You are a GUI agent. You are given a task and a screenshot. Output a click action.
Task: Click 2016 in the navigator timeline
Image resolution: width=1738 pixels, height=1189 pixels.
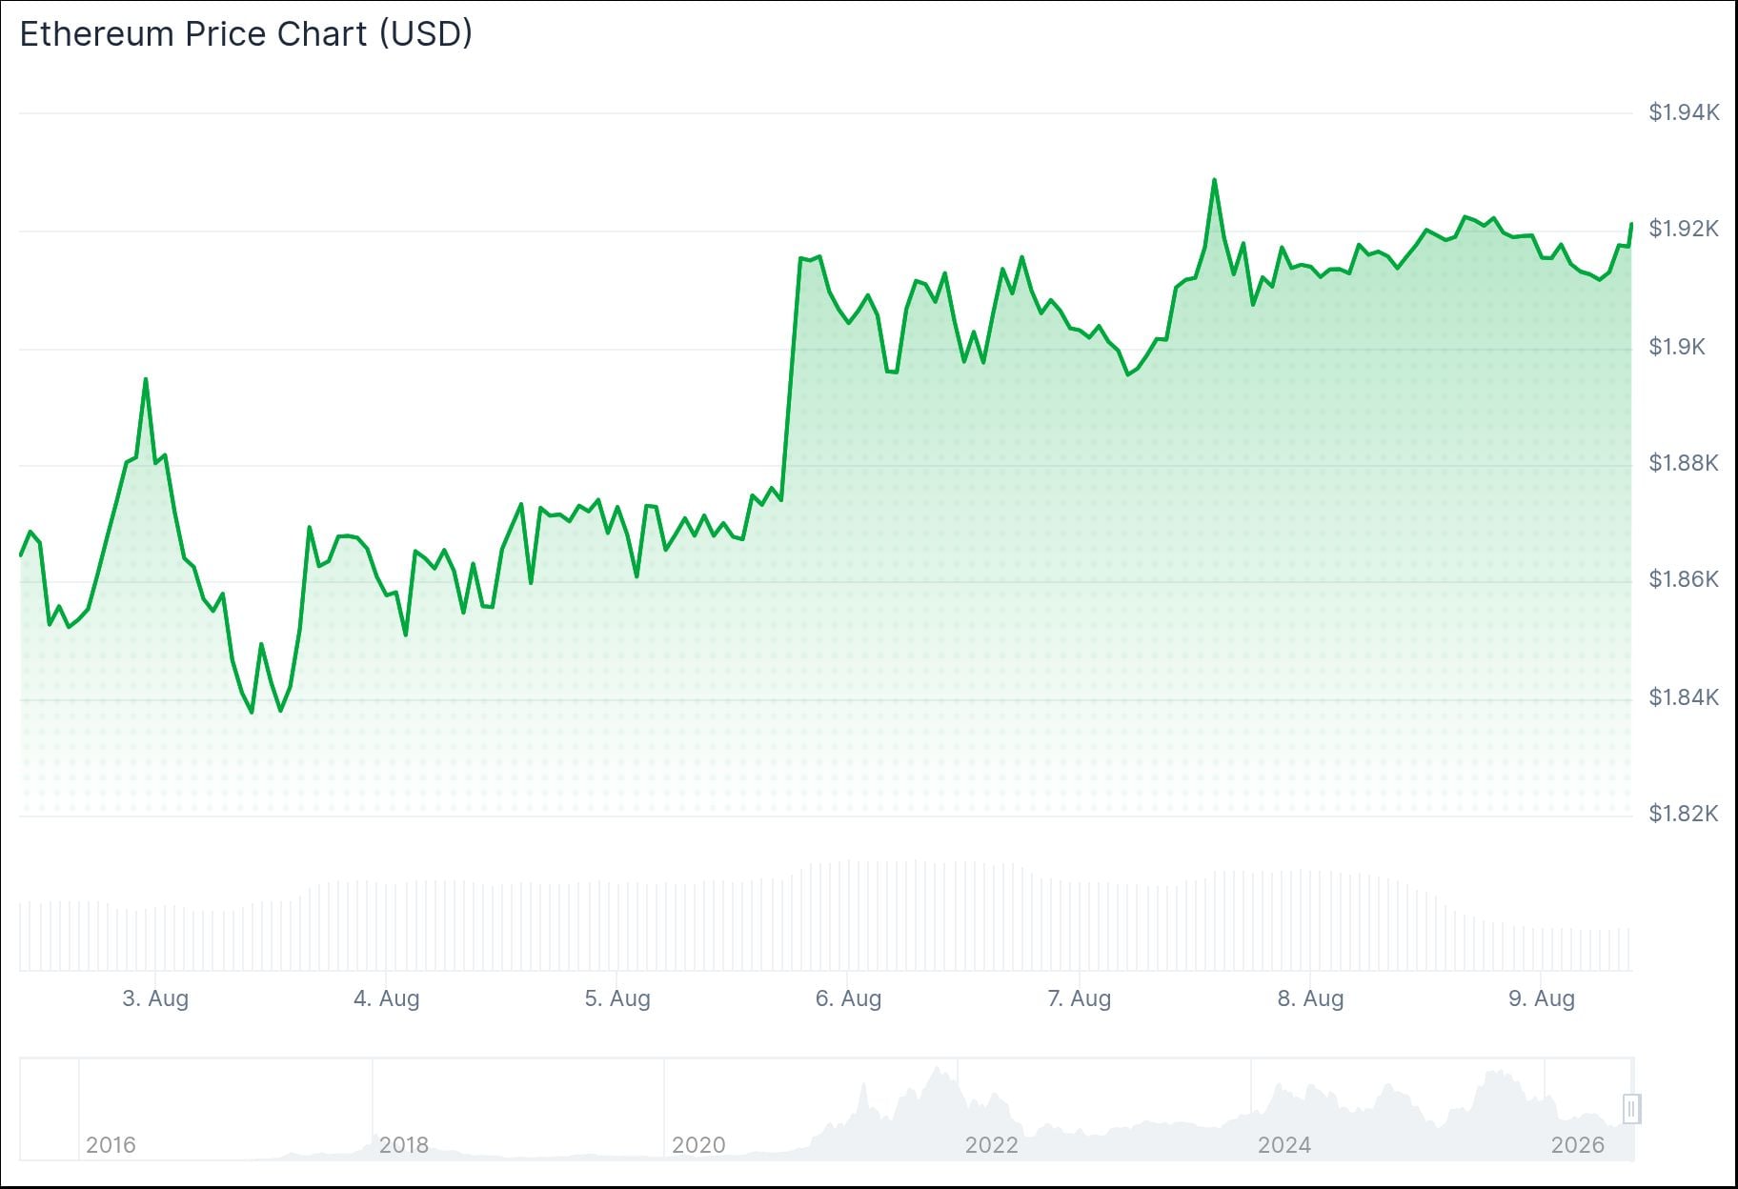point(111,1144)
